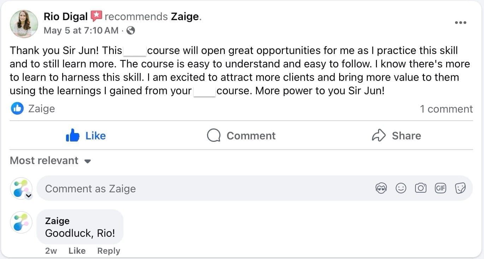The width and height of the screenshot is (484, 259).
Task: Insert a GIF via the GIF icon
Action: pos(441,188)
